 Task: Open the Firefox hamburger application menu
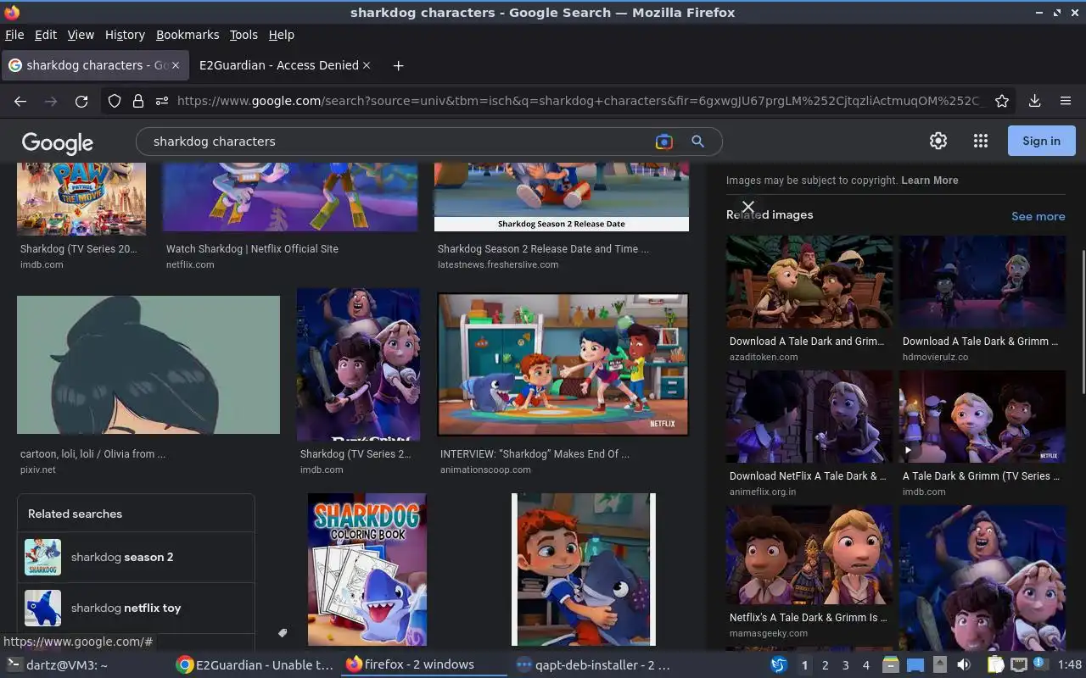pos(1066,101)
